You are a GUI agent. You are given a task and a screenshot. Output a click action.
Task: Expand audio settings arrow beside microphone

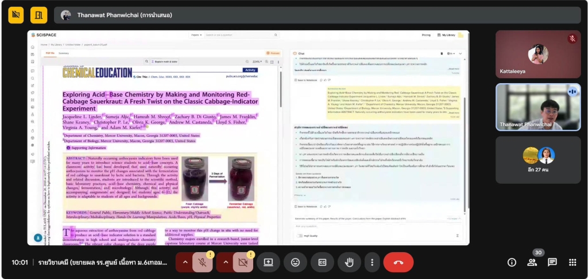pos(184,262)
